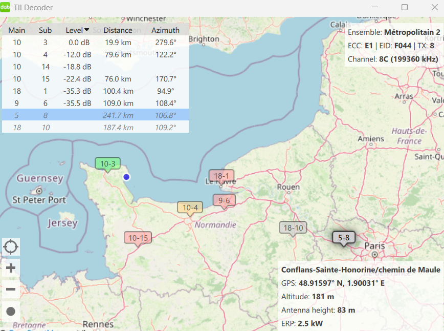The image size is (444, 331).
Task: Click GPS coordinates 48.91597° N, 1.90031° E
Action: point(342,283)
